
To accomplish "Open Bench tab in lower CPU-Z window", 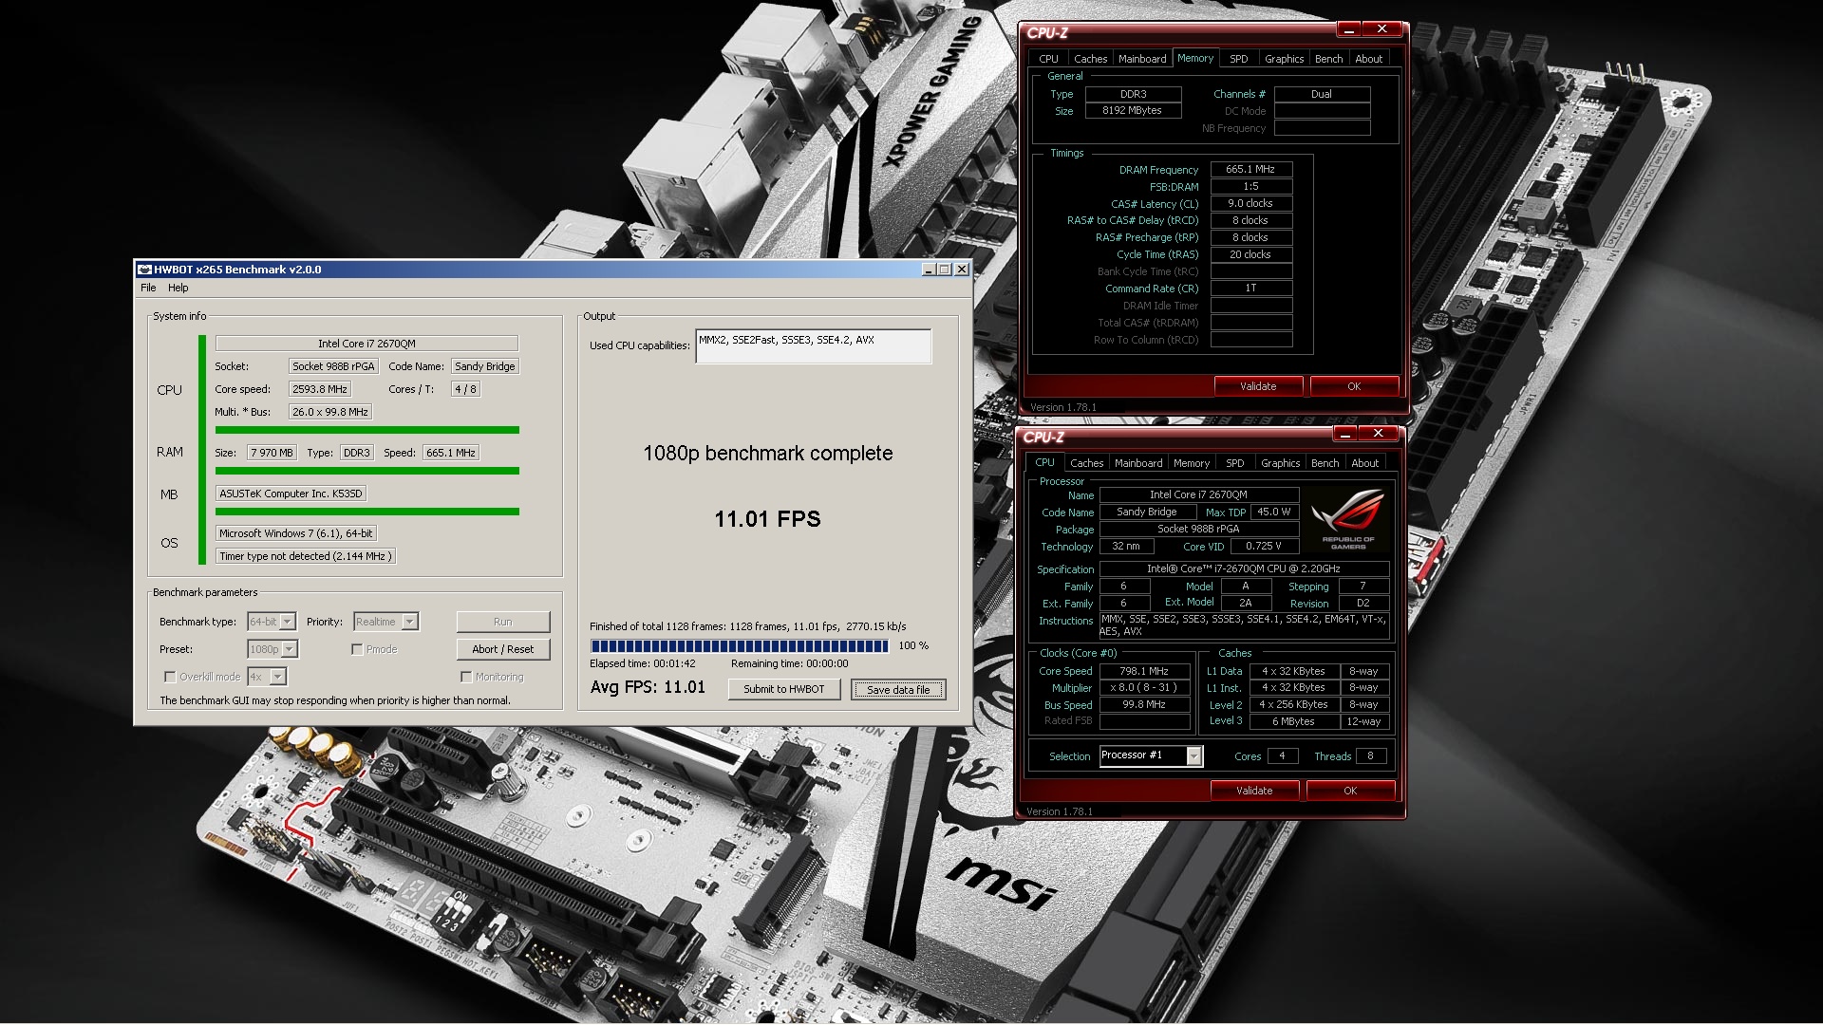I will (1325, 463).
